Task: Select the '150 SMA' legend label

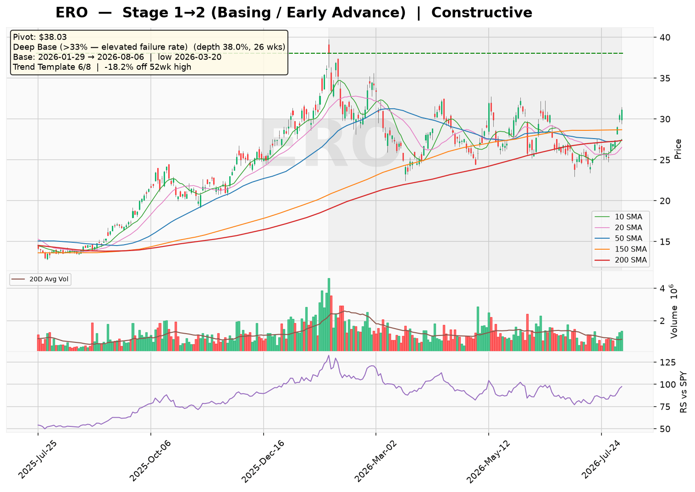Action: coord(631,249)
